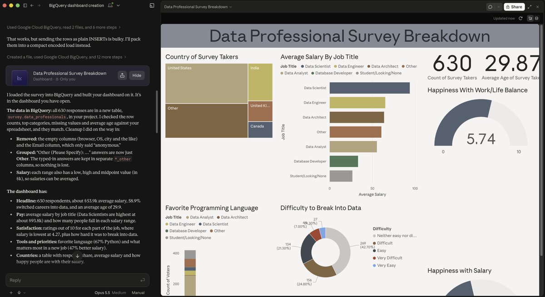The height and width of the screenshot is (297, 545).
Task: Click the microphone icon below reply box
Action: tap(19, 292)
